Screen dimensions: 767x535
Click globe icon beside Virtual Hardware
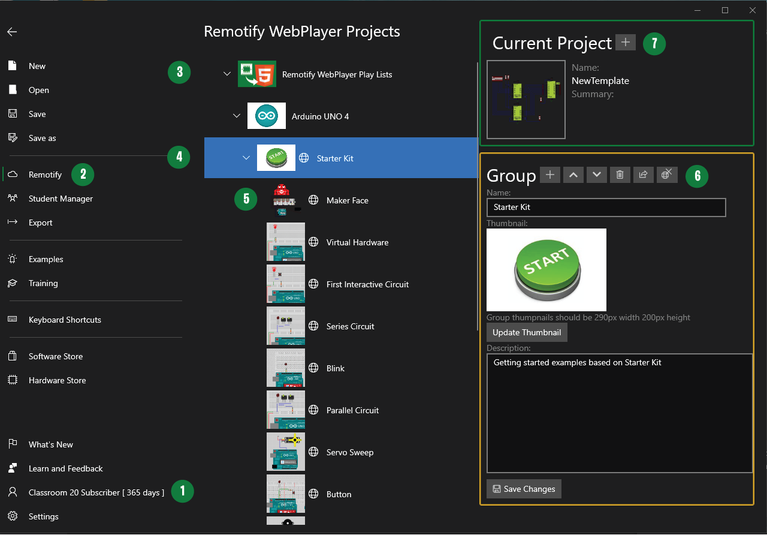tap(313, 242)
